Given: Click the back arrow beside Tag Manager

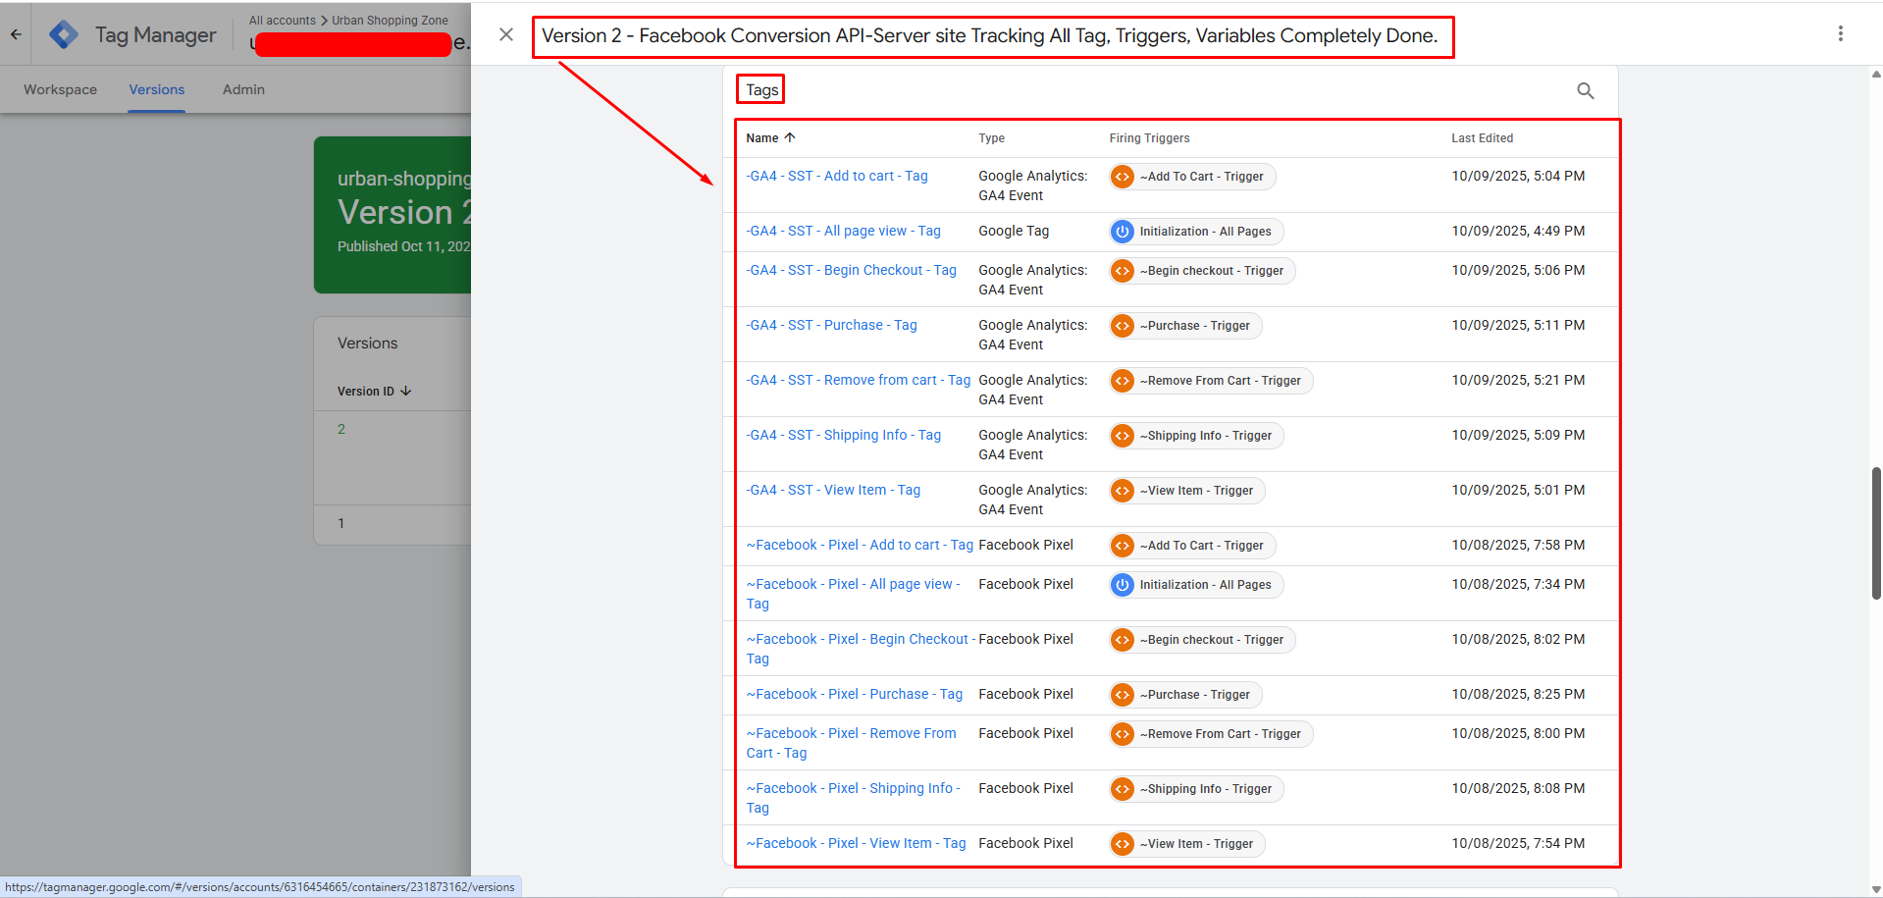Looking at the screenshot, I should tap(16, 34).
